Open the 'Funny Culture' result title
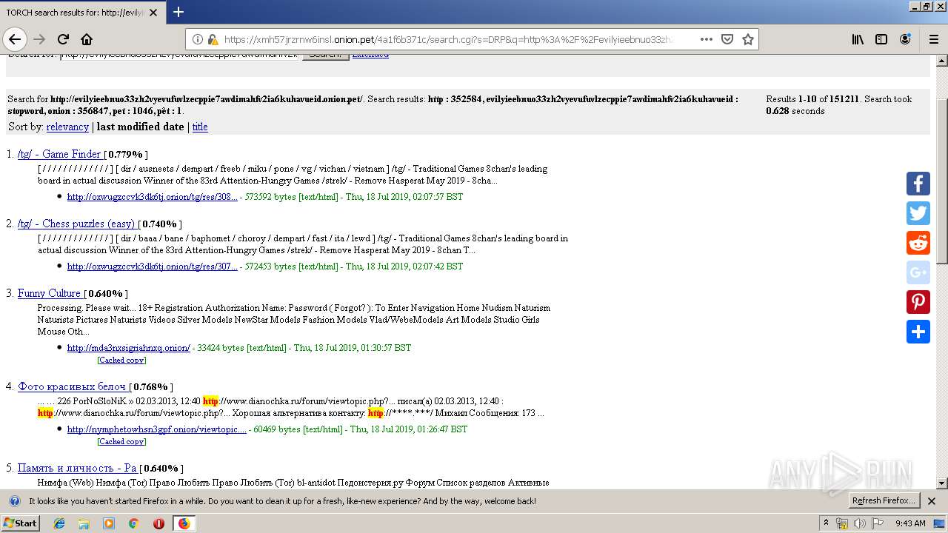 click(x=49, y=293)
